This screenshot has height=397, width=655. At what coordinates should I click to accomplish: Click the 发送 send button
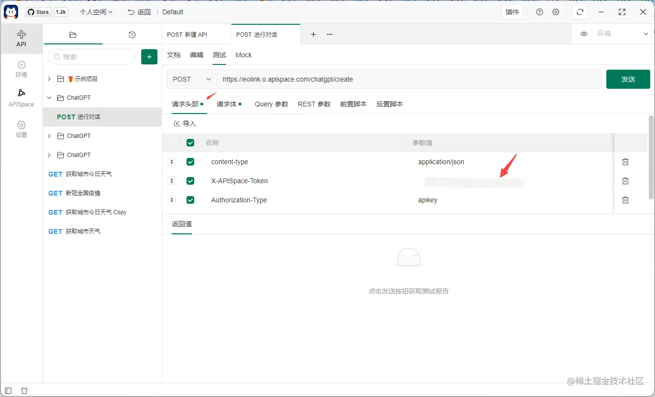coord(628,79)
